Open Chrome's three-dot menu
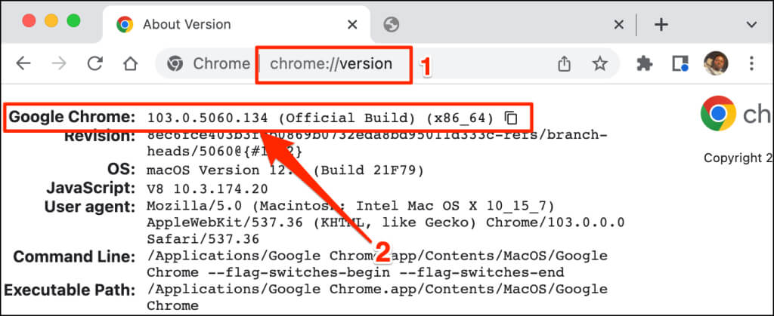The image size is (774, 316). point(751,64)
